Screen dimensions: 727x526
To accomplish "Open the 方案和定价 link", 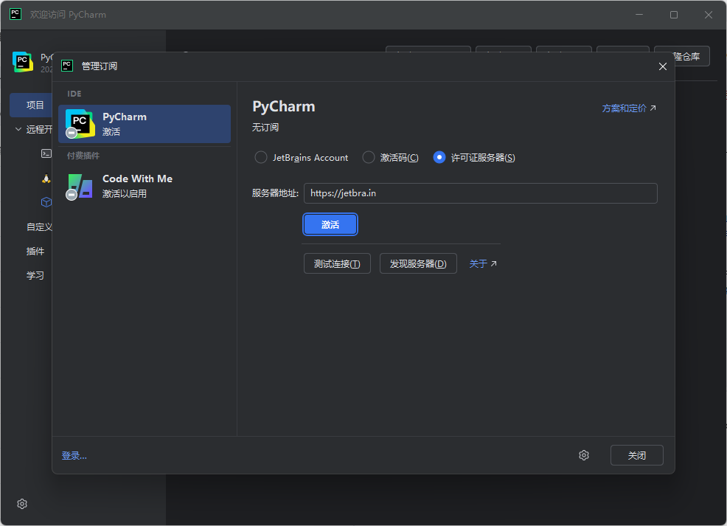I will click(628, 108).
